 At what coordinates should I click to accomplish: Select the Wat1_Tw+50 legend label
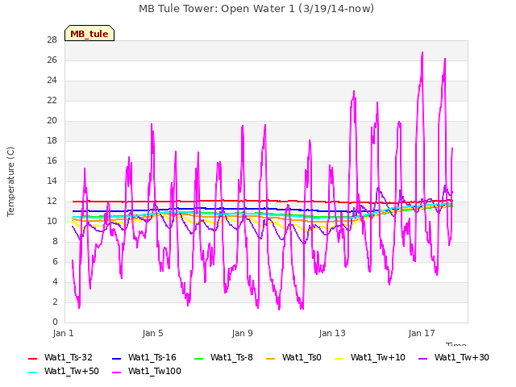(x=72, y=371)
